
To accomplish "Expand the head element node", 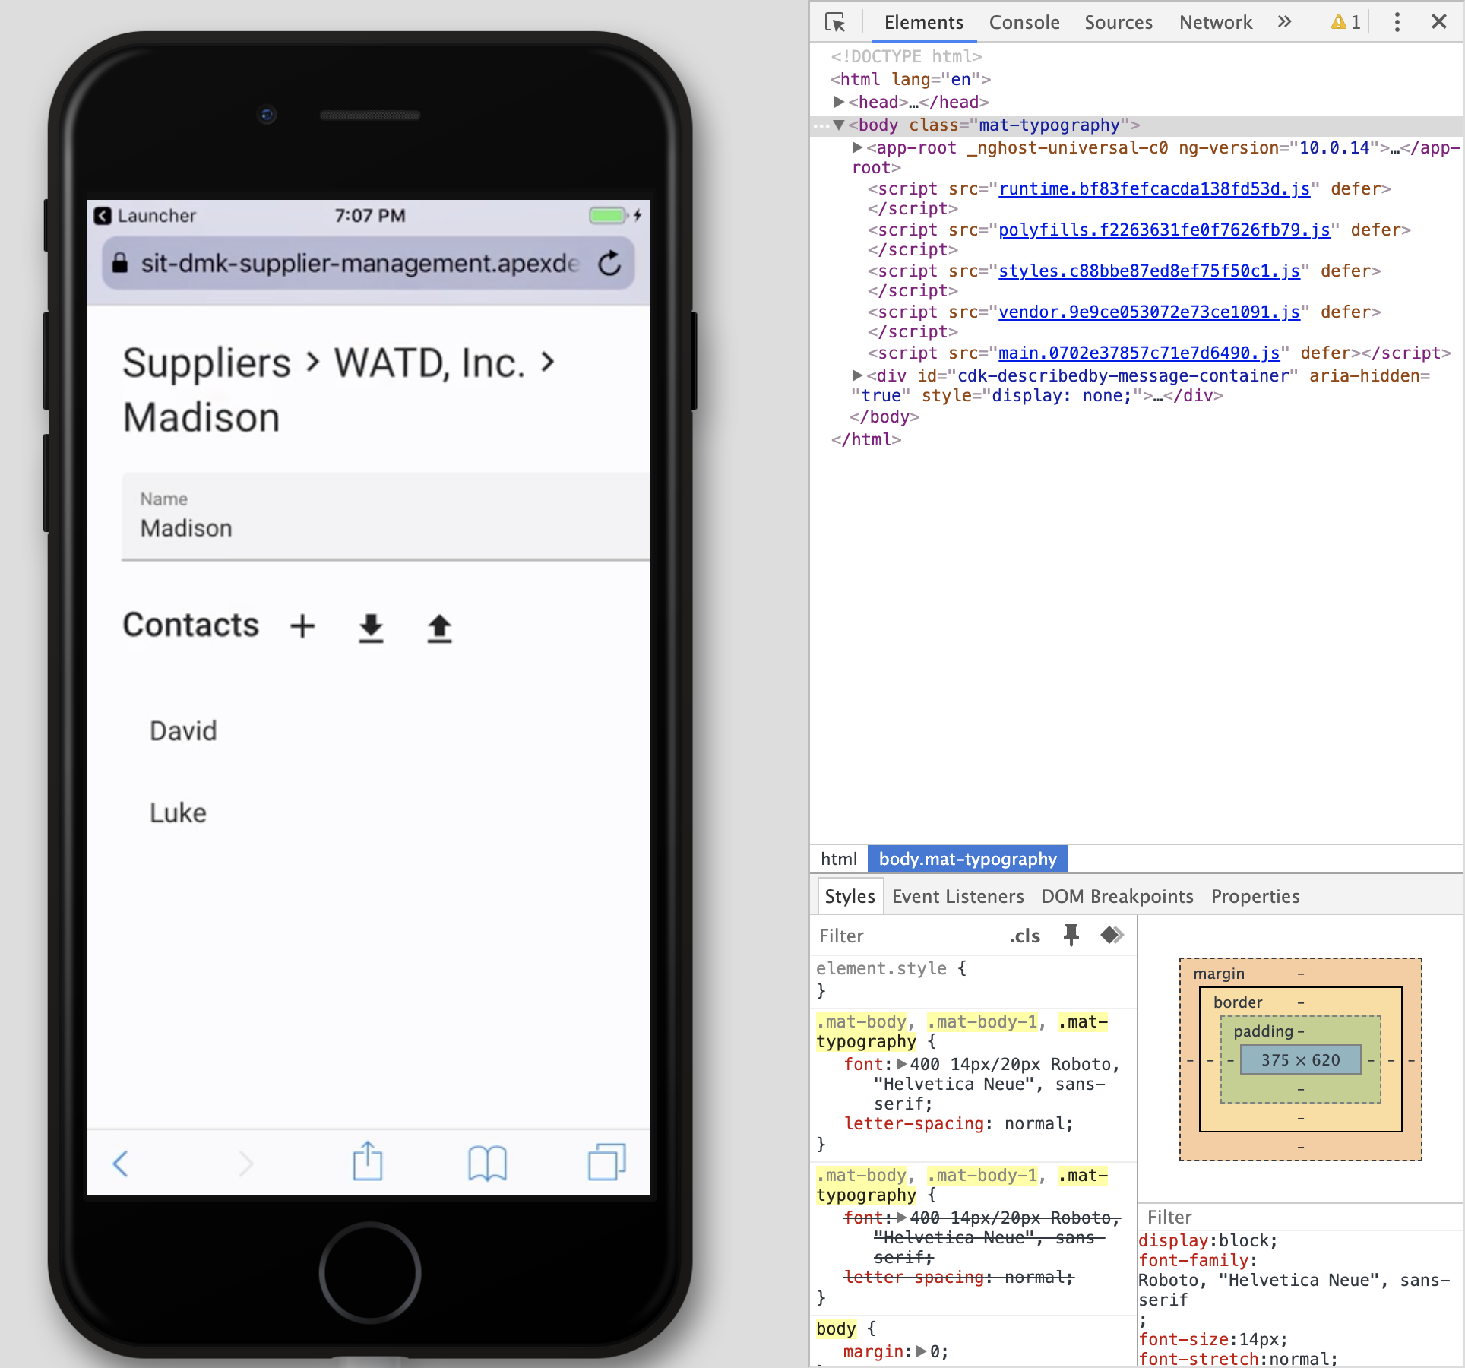I will tap(839, 102).
